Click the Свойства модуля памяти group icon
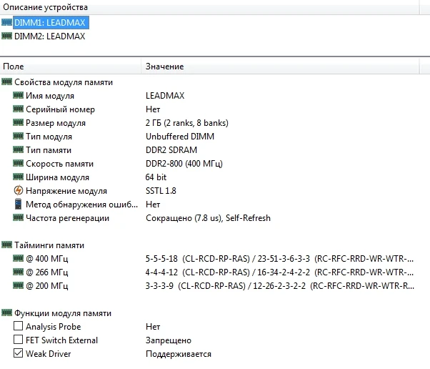This screenshot has height=369, width=430. click(6, 82)
